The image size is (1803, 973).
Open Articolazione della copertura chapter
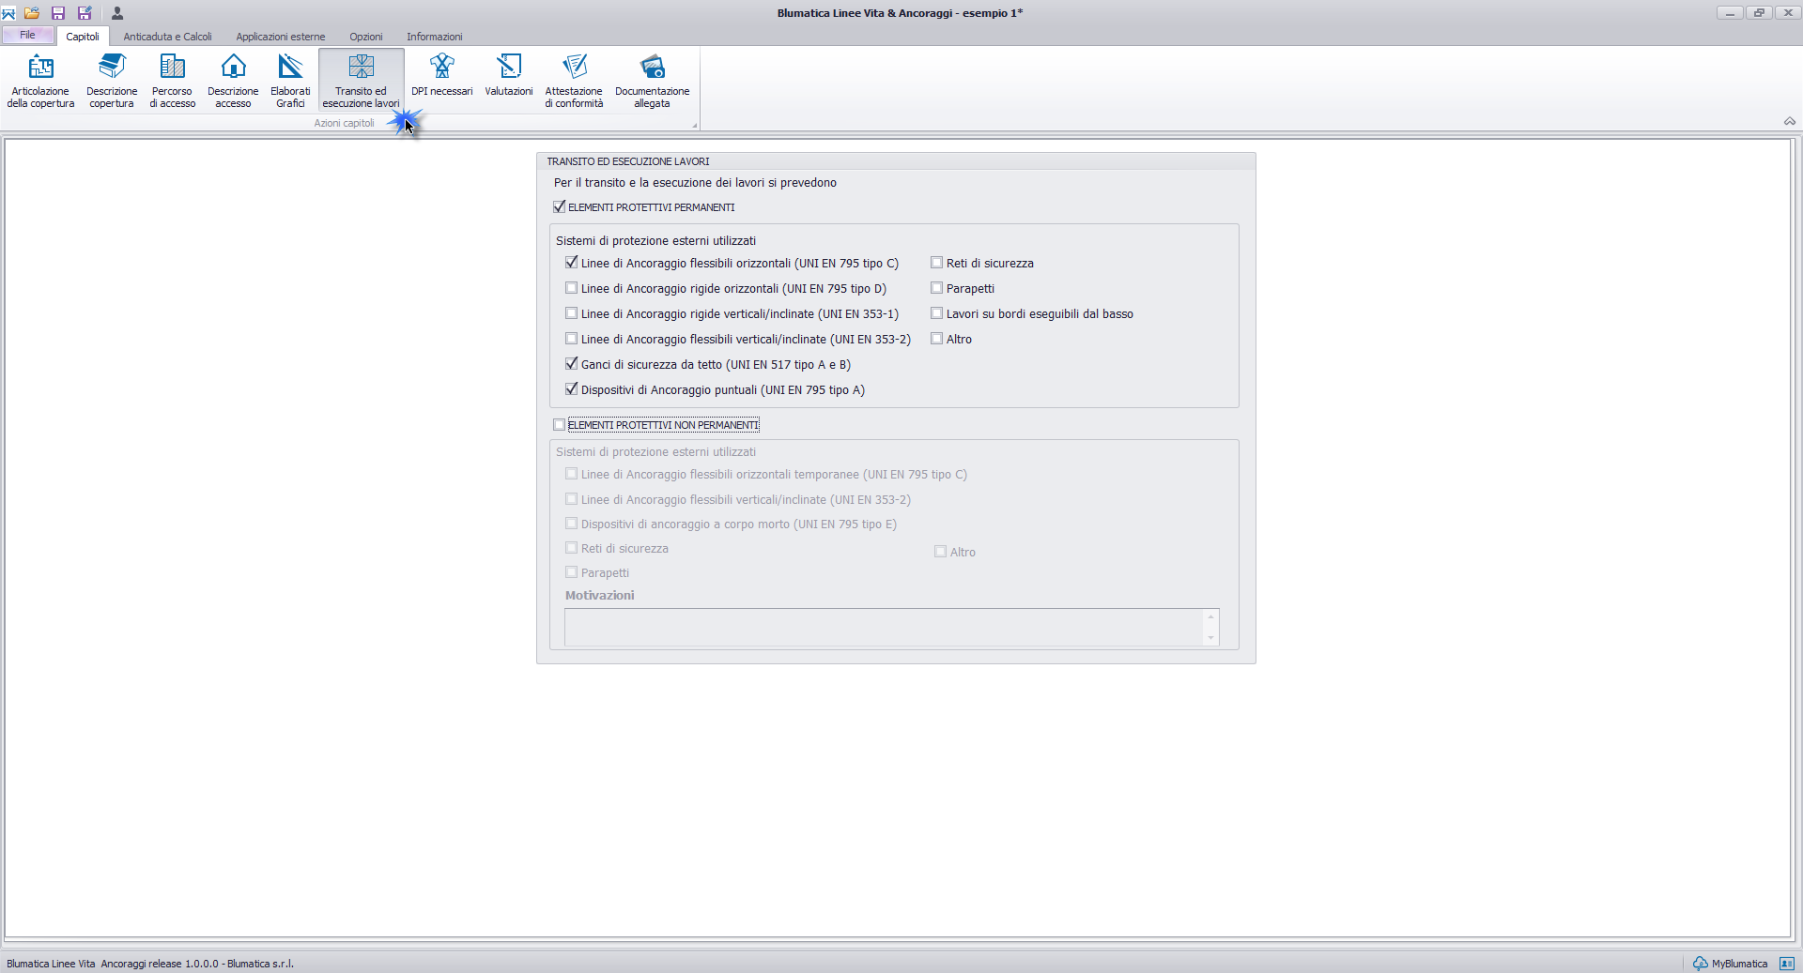(x=40, y=81)
